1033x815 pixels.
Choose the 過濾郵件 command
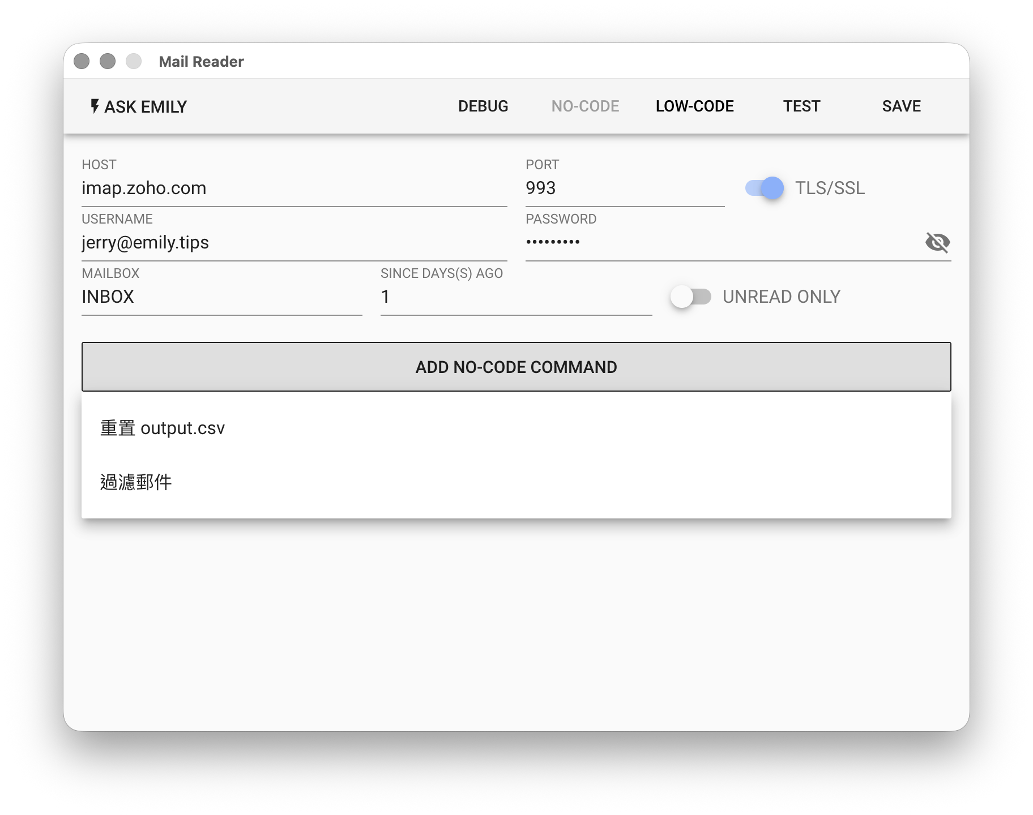136,482
